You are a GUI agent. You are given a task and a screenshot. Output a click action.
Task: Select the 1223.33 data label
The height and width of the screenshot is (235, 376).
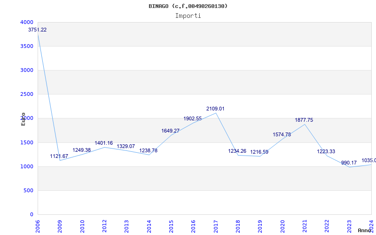coord(326,151)
